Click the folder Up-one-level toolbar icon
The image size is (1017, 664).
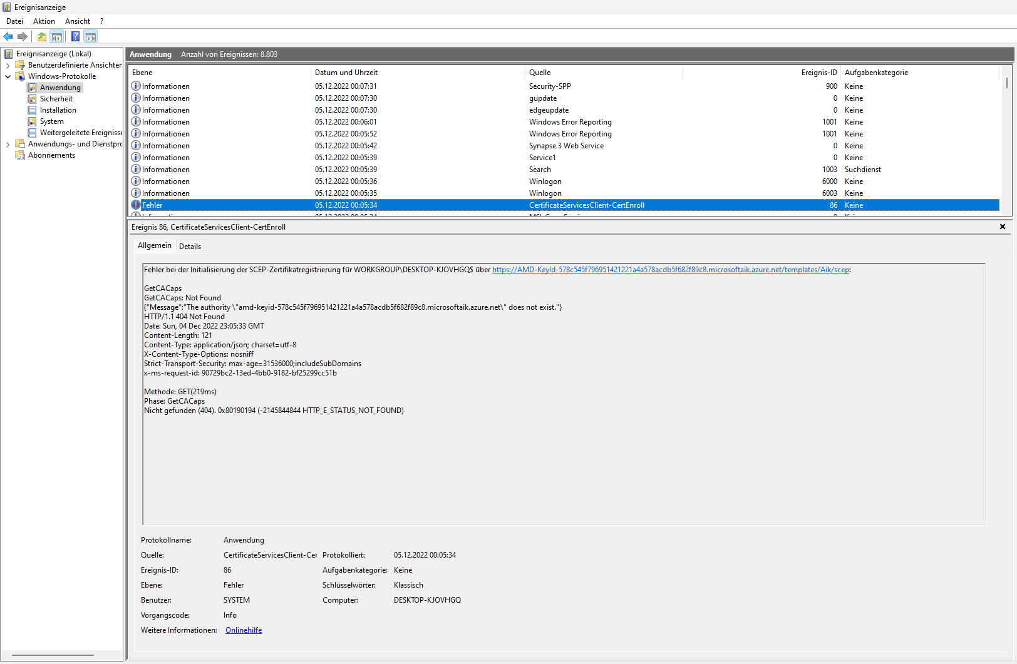coord(42,36)
